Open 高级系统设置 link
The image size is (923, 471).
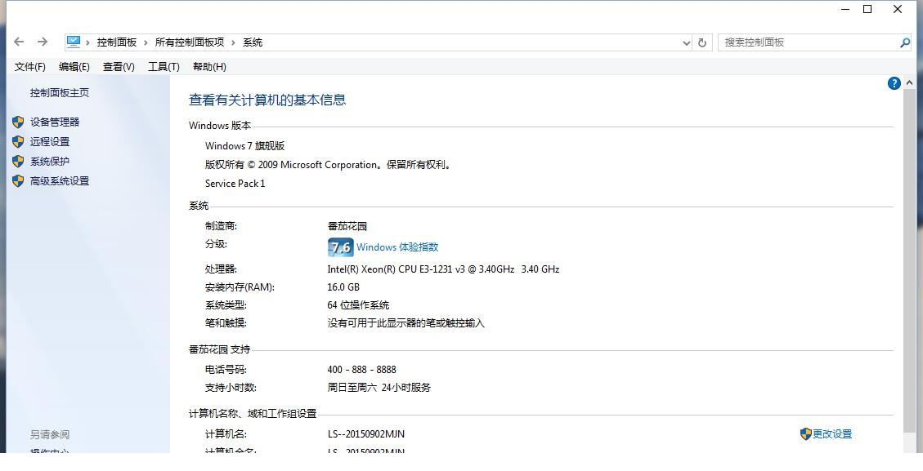60,181
